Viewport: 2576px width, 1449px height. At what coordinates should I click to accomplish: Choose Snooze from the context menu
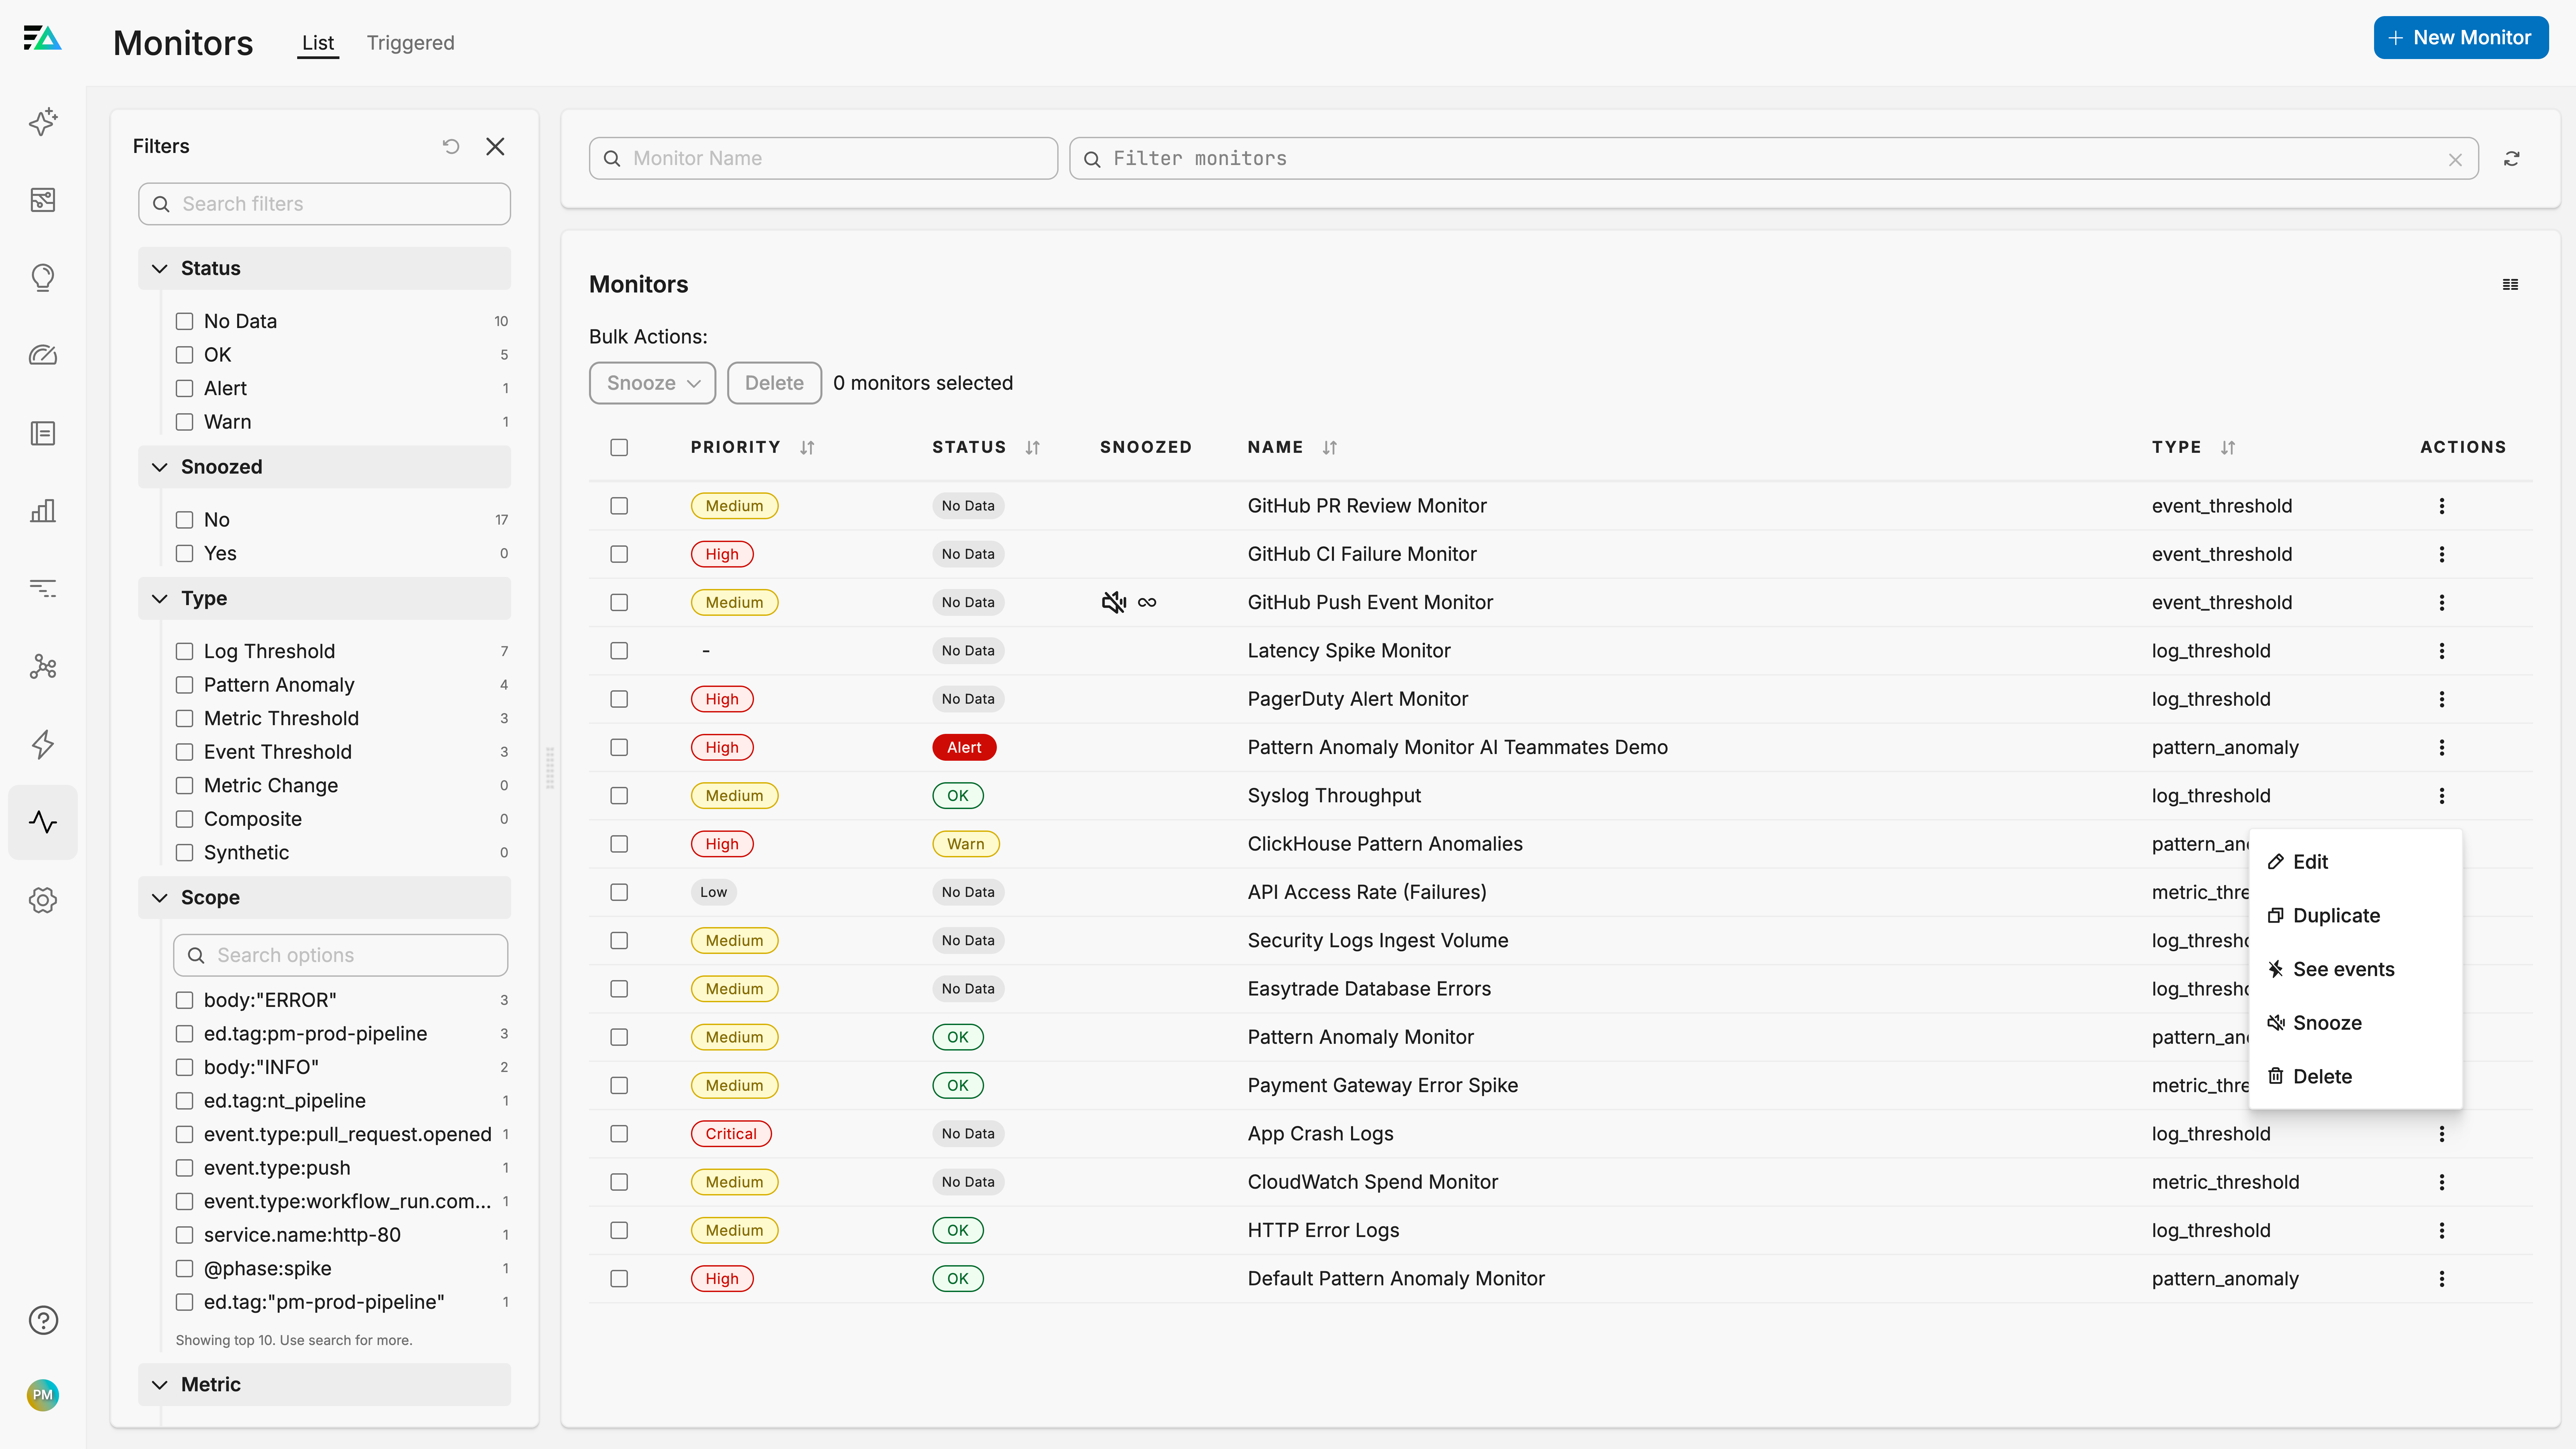(x=2355, y=1023)
